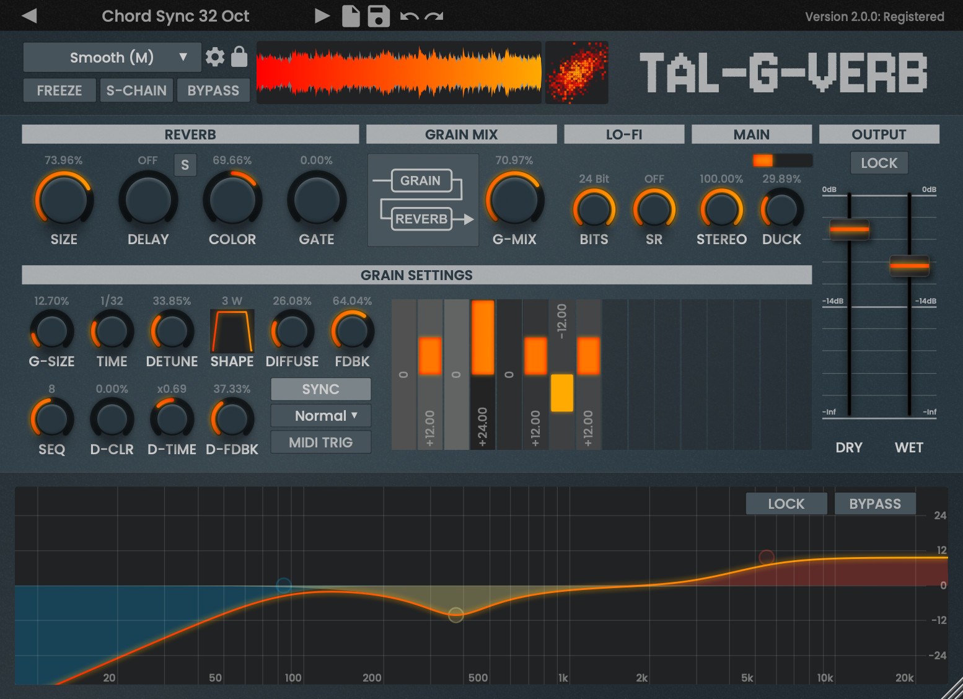This screenshot has height=699, width=963.
Task: Click the previous preset arrow
Action: (29, 15)
